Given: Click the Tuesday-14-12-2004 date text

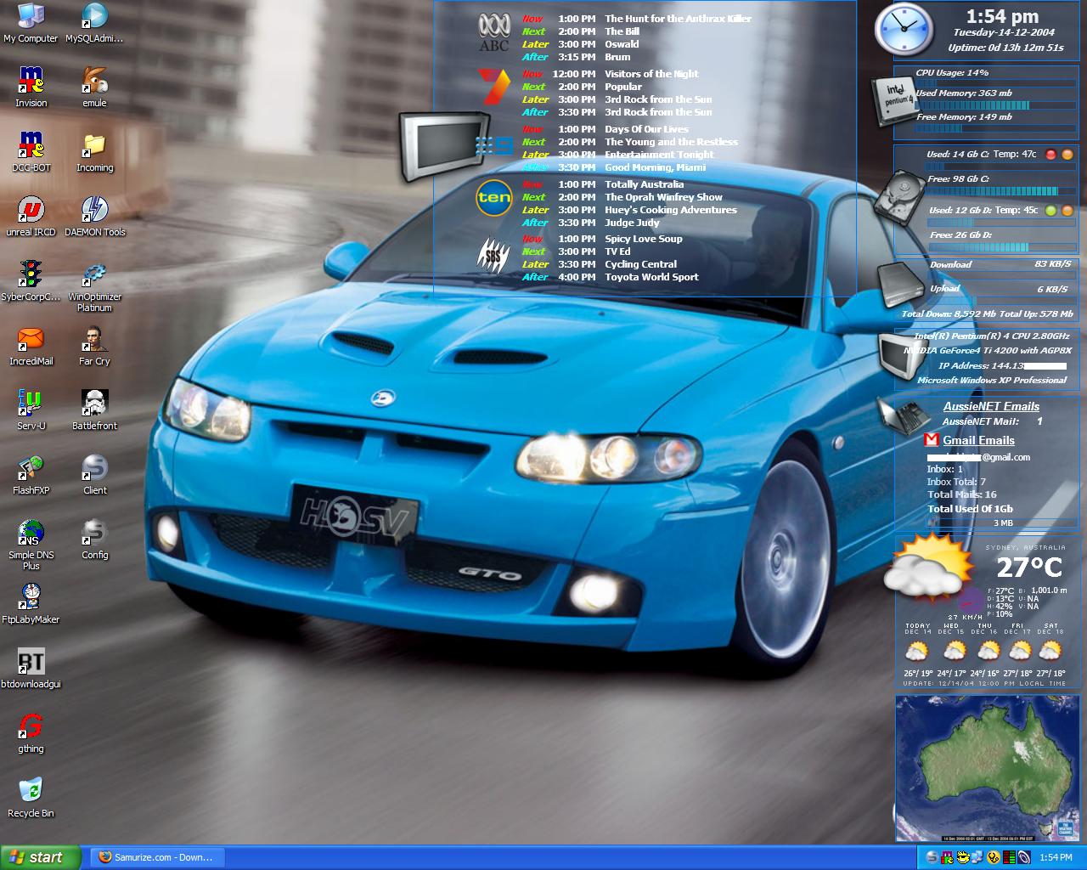Looking at the screenshot, I should [1004, 32].
